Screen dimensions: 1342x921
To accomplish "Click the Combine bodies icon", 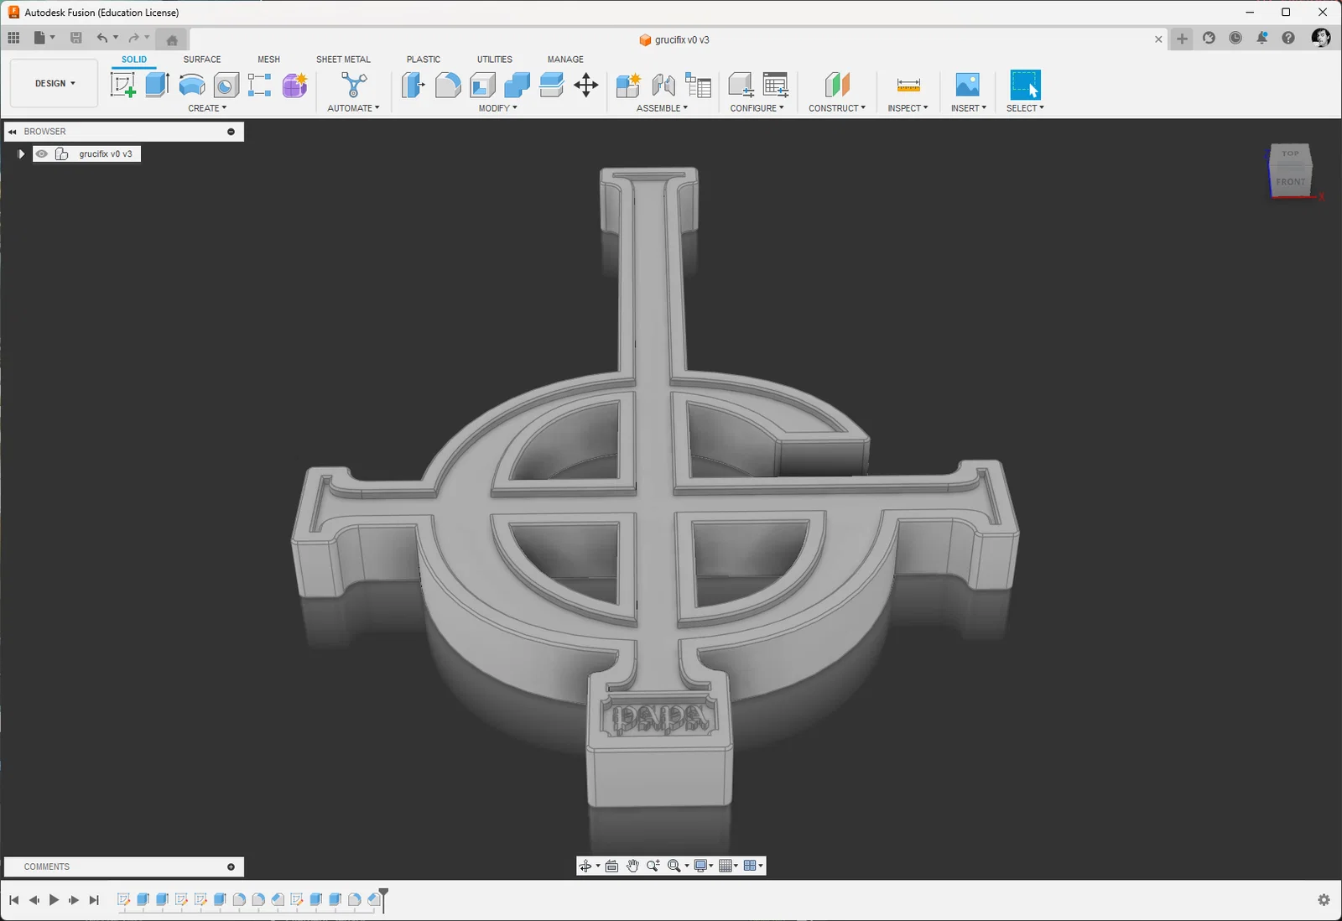I will (517, 85).
